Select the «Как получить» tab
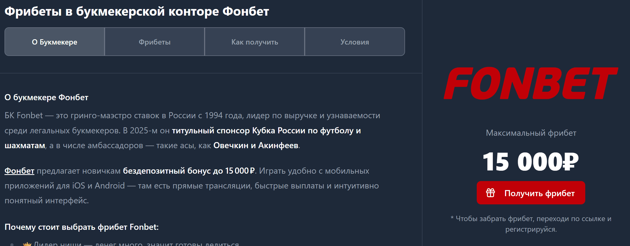Screen dimensions: 630x246 pos(255,42)
